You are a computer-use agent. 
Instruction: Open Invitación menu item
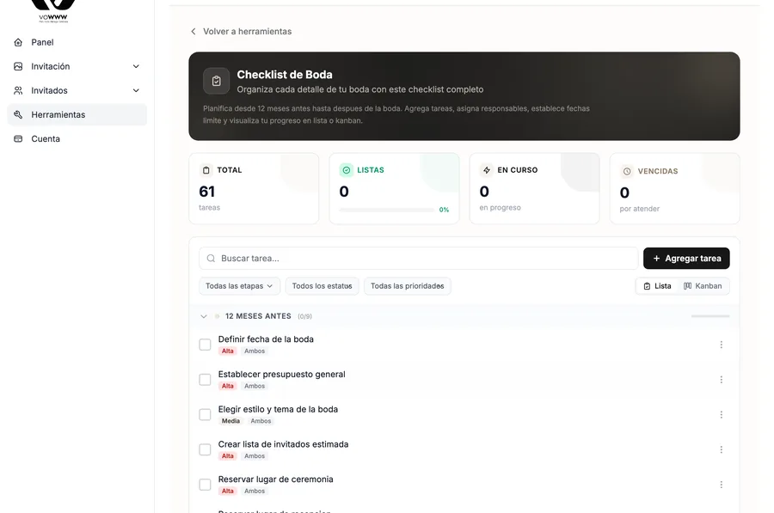[x=77, y=66]
